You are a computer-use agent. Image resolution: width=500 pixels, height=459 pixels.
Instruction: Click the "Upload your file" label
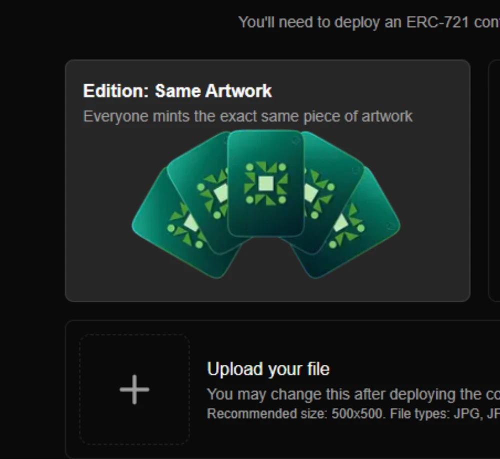[268, 369]
